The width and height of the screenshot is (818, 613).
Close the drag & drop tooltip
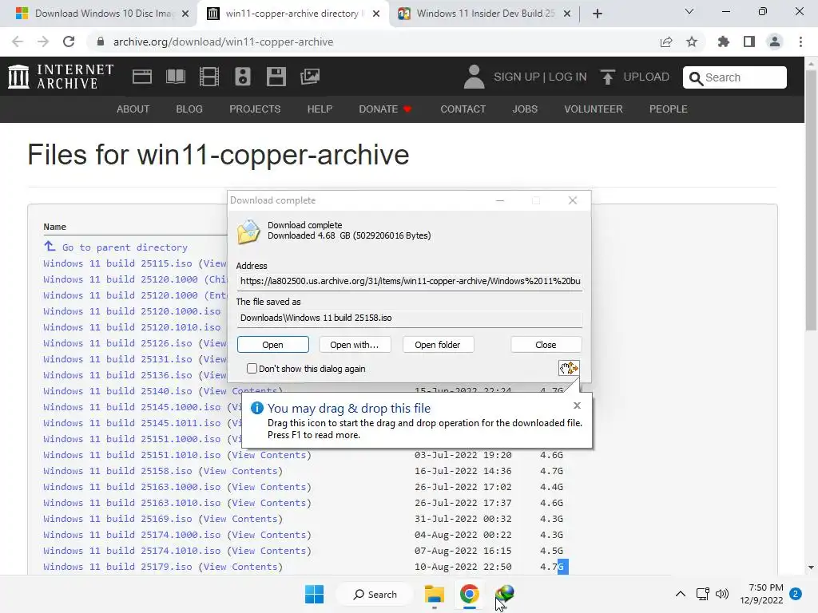[x=577, y=405]
